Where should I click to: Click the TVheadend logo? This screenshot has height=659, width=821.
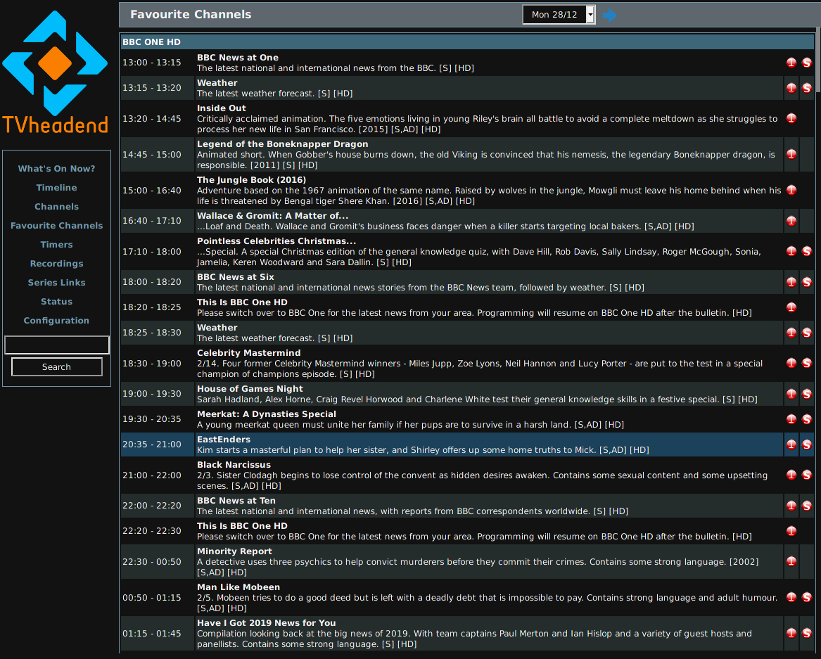tap(55, 72)
